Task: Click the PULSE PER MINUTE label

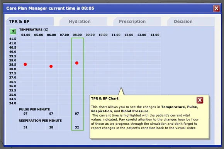Action: pyautogui.click(x=34, y=110)
